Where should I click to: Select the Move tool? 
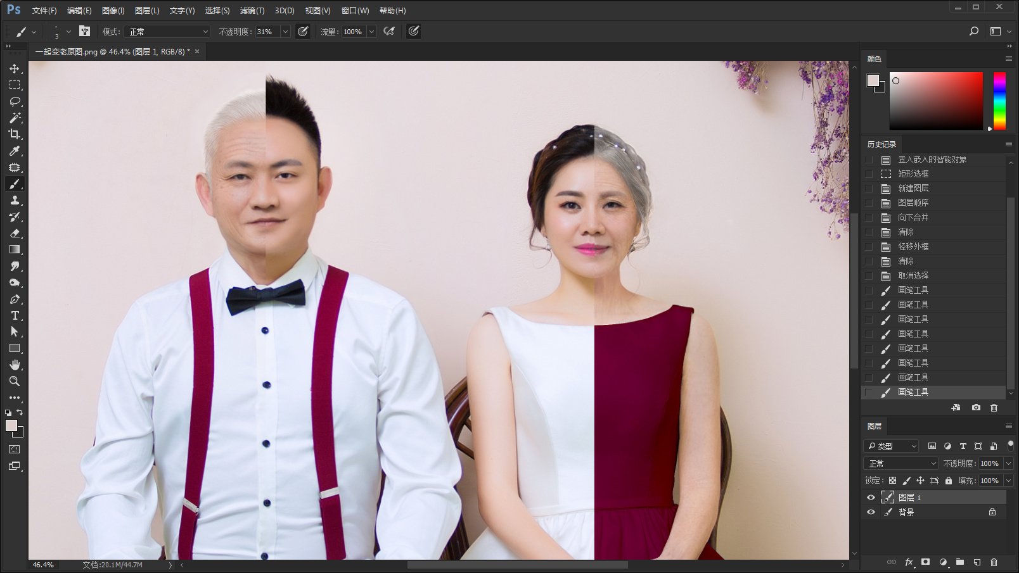click(x=15, y=68)
